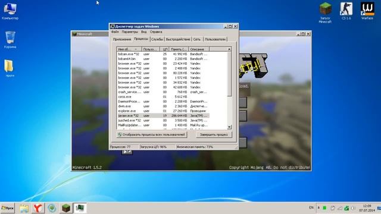The height and width of the screenshot is (214, 381).
Task: Select the MailRuUpdater process row
Action: pyautogui.click(x=163, y=125)
